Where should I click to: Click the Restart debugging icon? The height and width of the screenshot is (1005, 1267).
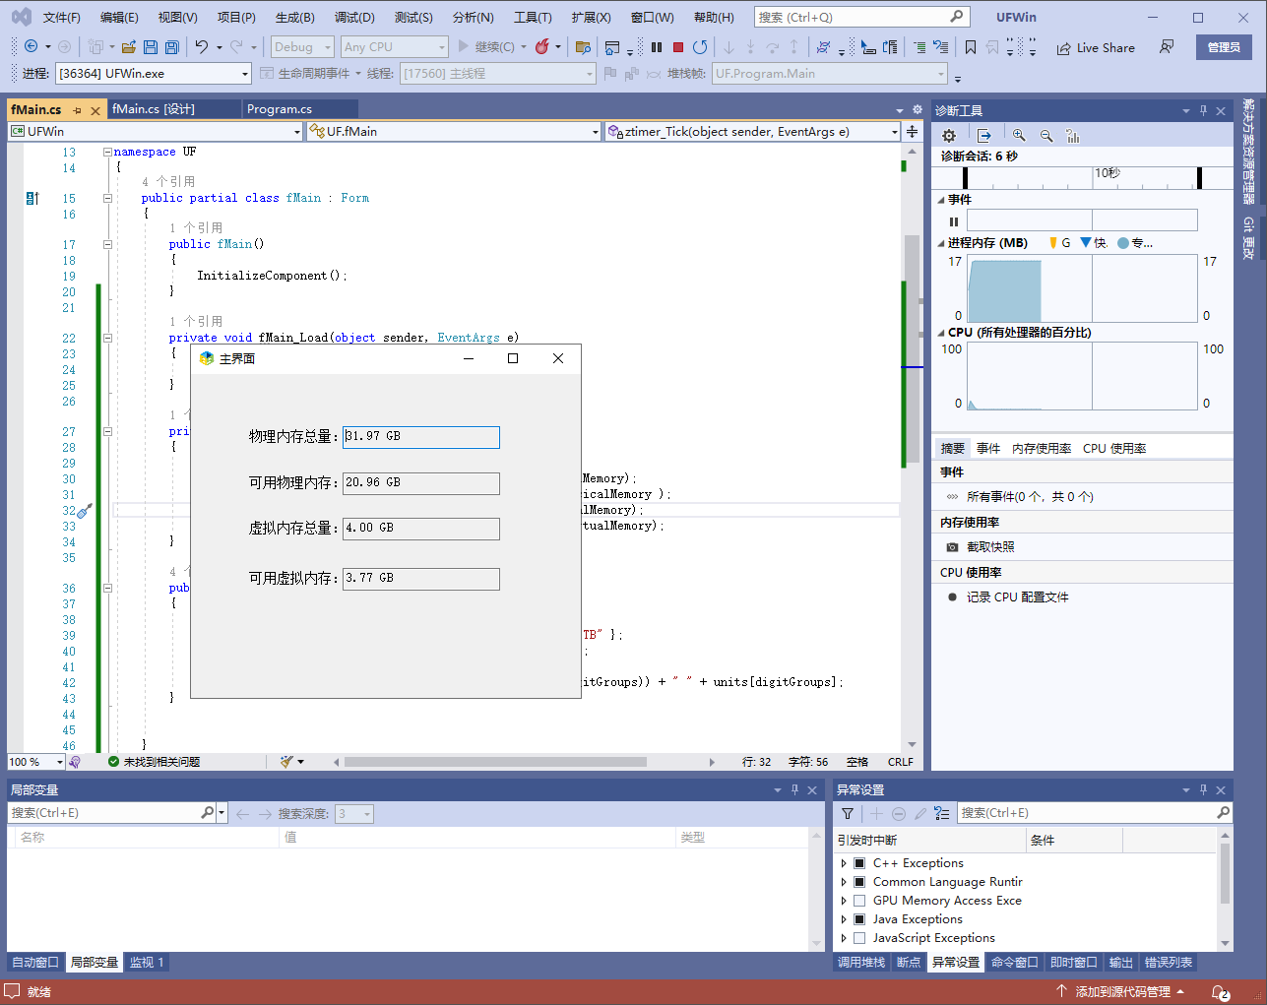pos(700,47)
